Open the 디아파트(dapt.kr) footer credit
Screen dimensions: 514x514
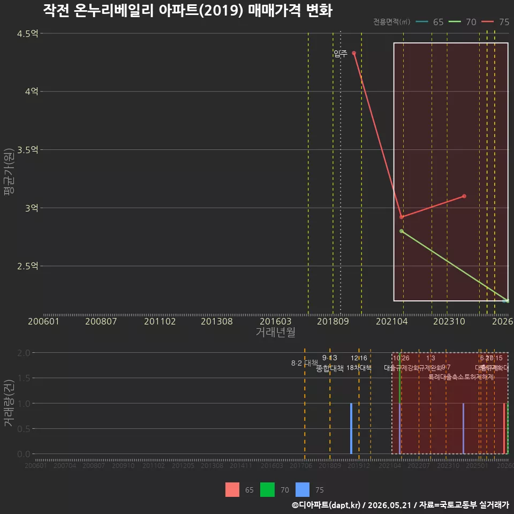tap(326, 505)
